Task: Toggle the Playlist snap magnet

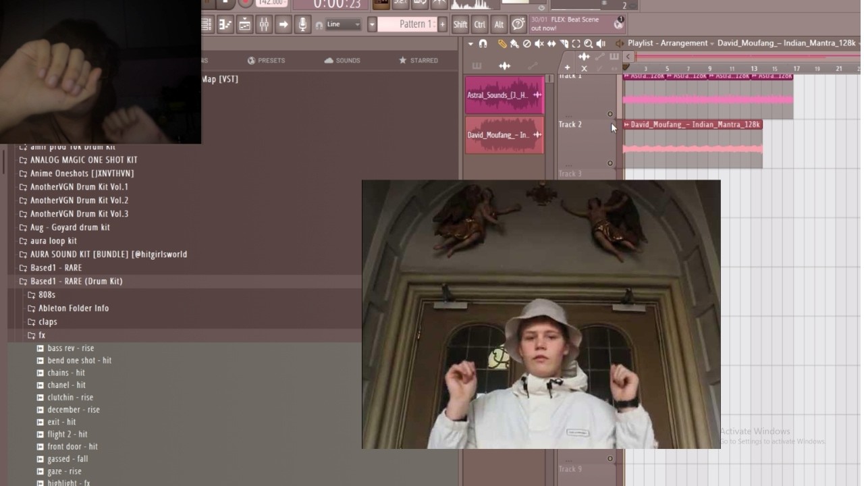Action: tap(483, 44)
